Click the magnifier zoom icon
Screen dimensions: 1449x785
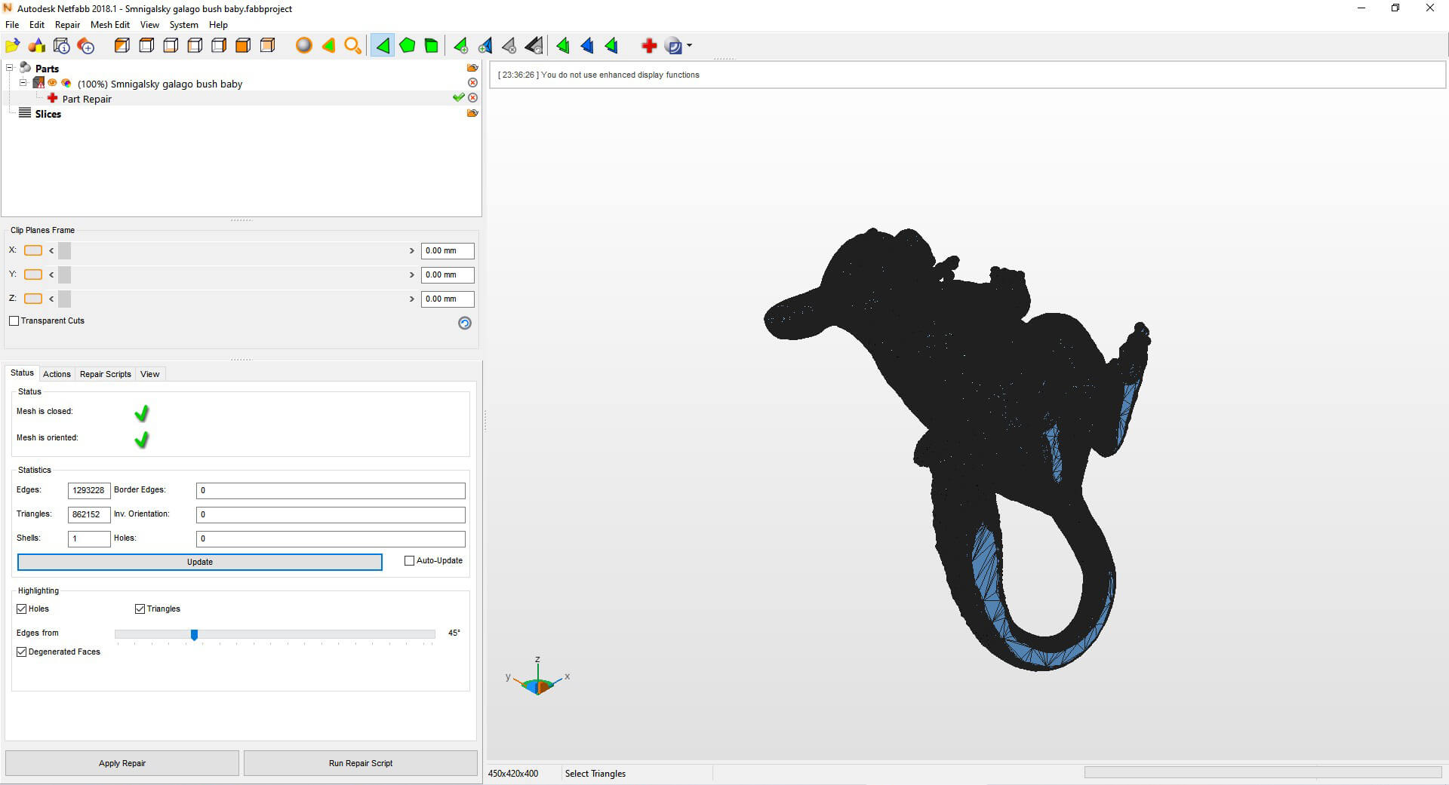tap(352, 46)
